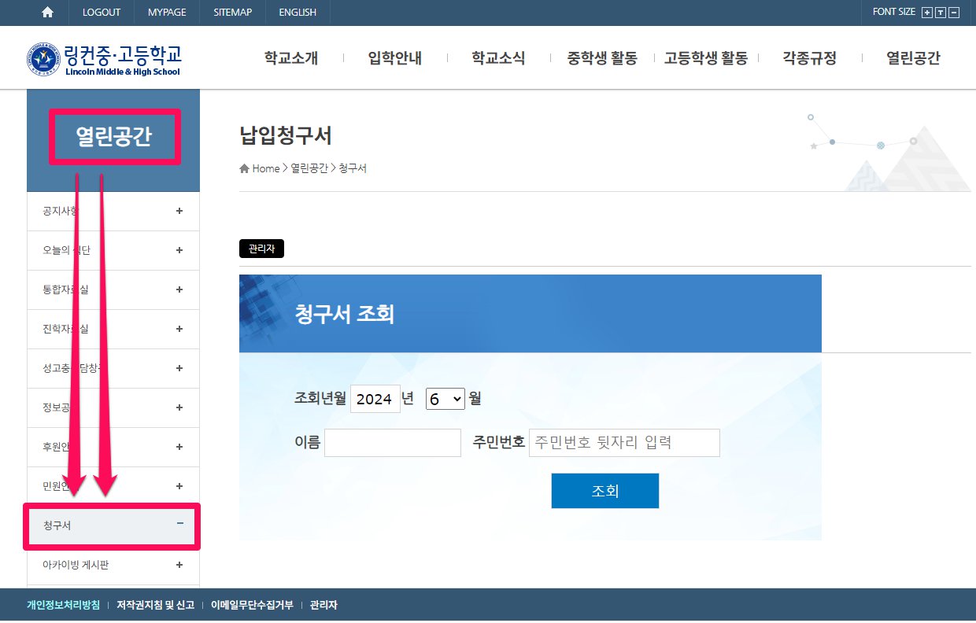The image size is (976, 623).
Task: Increase font size with the plus icon
Action: tap(926, 13)
